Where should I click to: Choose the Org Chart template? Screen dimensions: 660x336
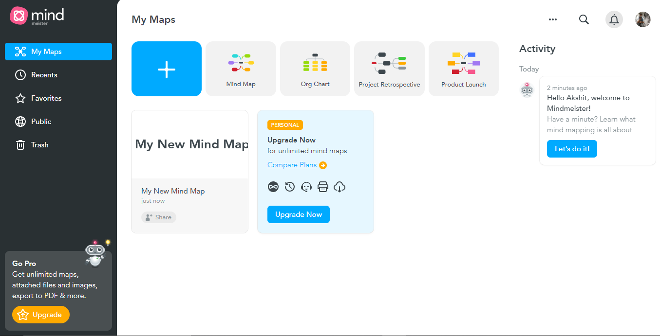click(x=315, y=69)
